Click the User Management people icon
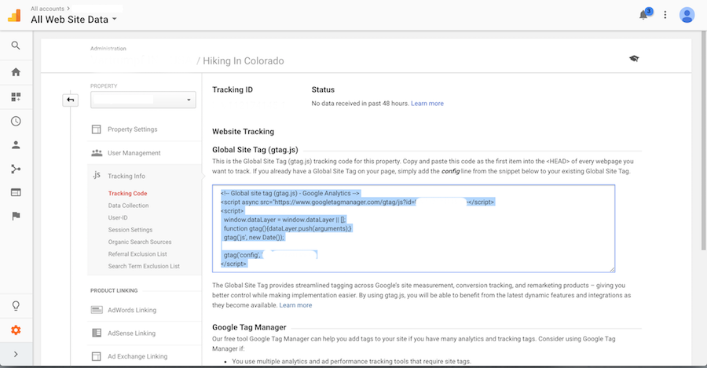Image resolution: width=707 pixels, height=368 pixels. [x=97, y=153]
